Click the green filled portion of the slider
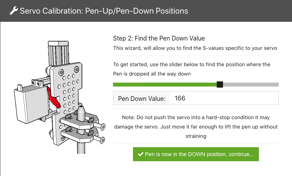 165,84
